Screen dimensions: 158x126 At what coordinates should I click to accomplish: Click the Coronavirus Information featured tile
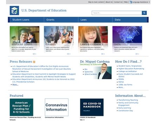click(57, 107)
